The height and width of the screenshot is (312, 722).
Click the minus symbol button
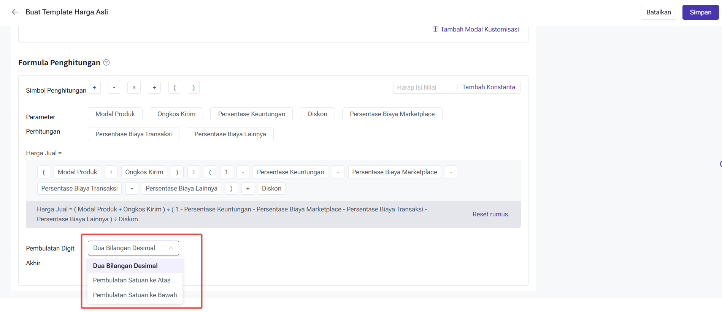click(114, 87)
